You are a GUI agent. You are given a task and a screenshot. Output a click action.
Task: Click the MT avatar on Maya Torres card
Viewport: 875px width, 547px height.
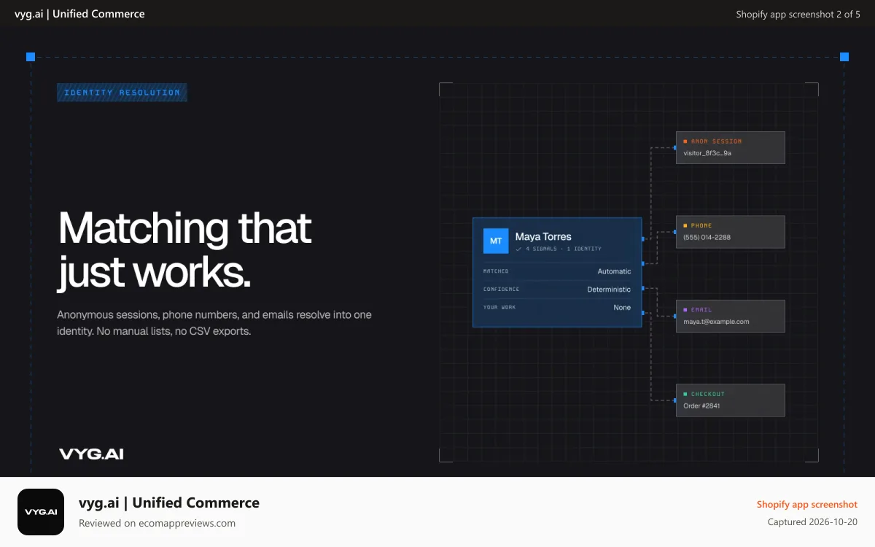496,241
